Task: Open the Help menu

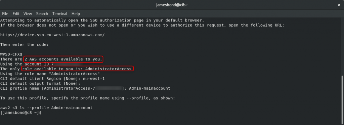Action: pos(76,13)
